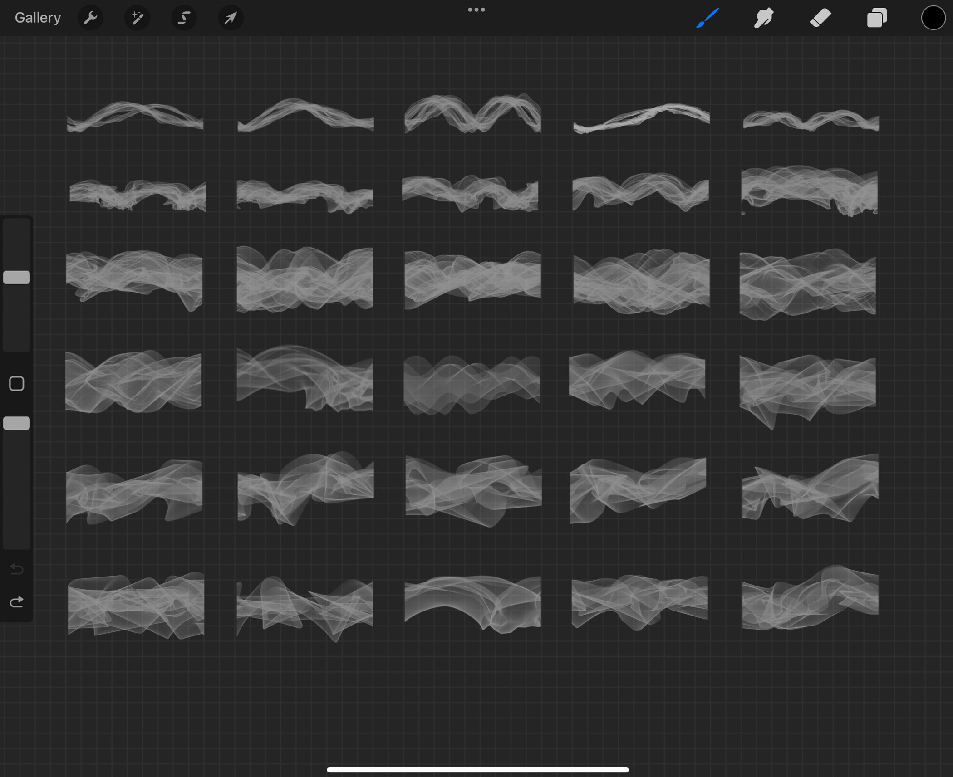The width and height of the screenshot is (953, 777).
Task: Tap the brush size slider handle
Action: pos(17,277)
